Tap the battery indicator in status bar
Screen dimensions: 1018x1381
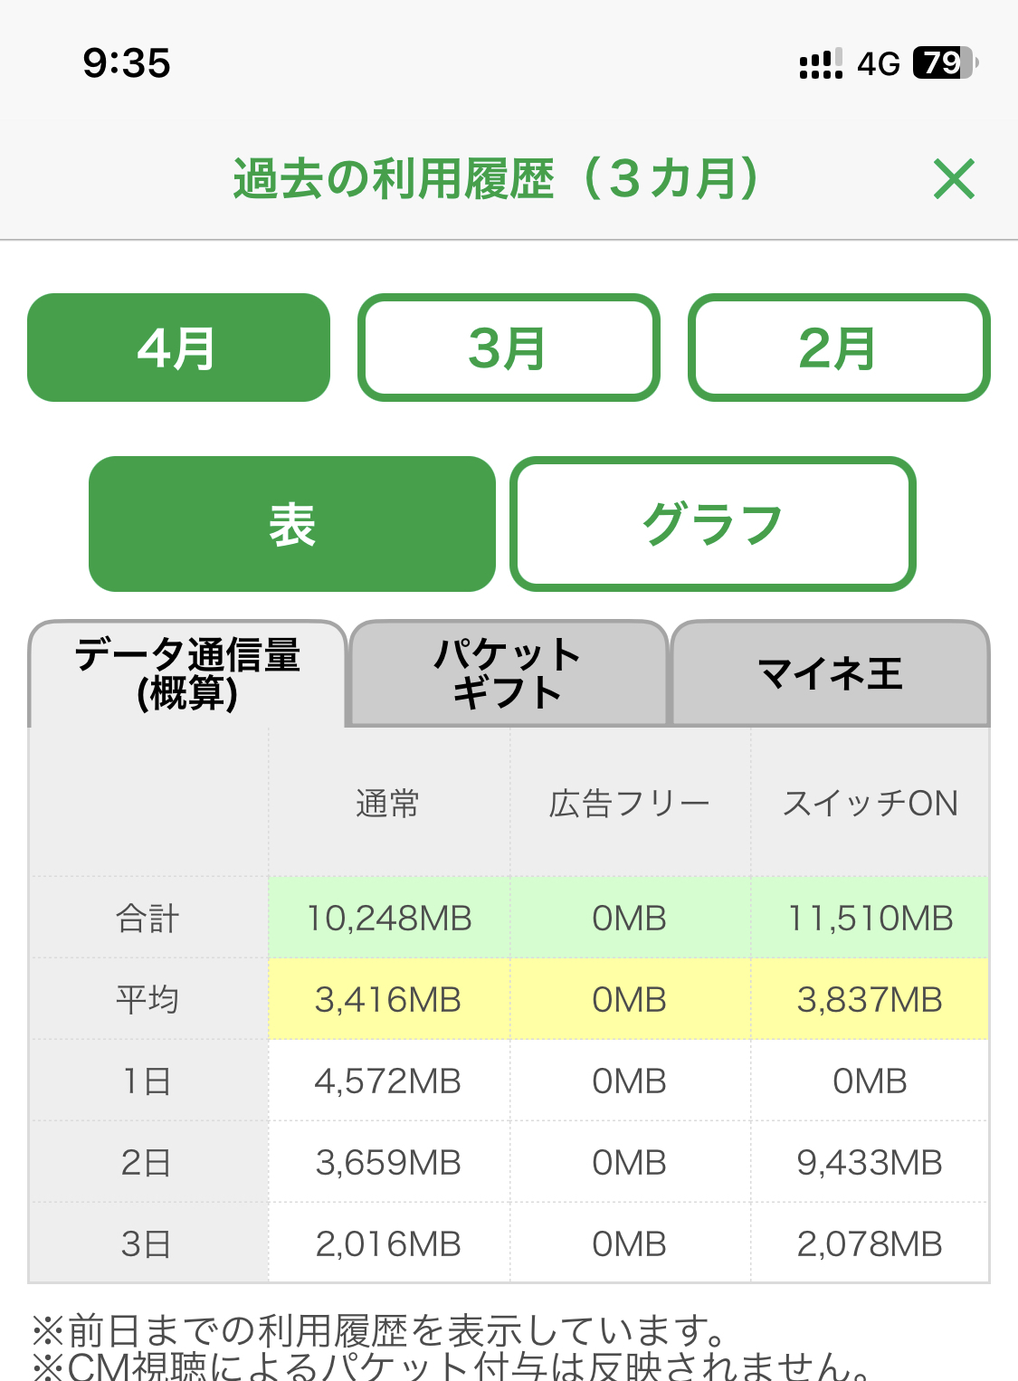(946, 63)
